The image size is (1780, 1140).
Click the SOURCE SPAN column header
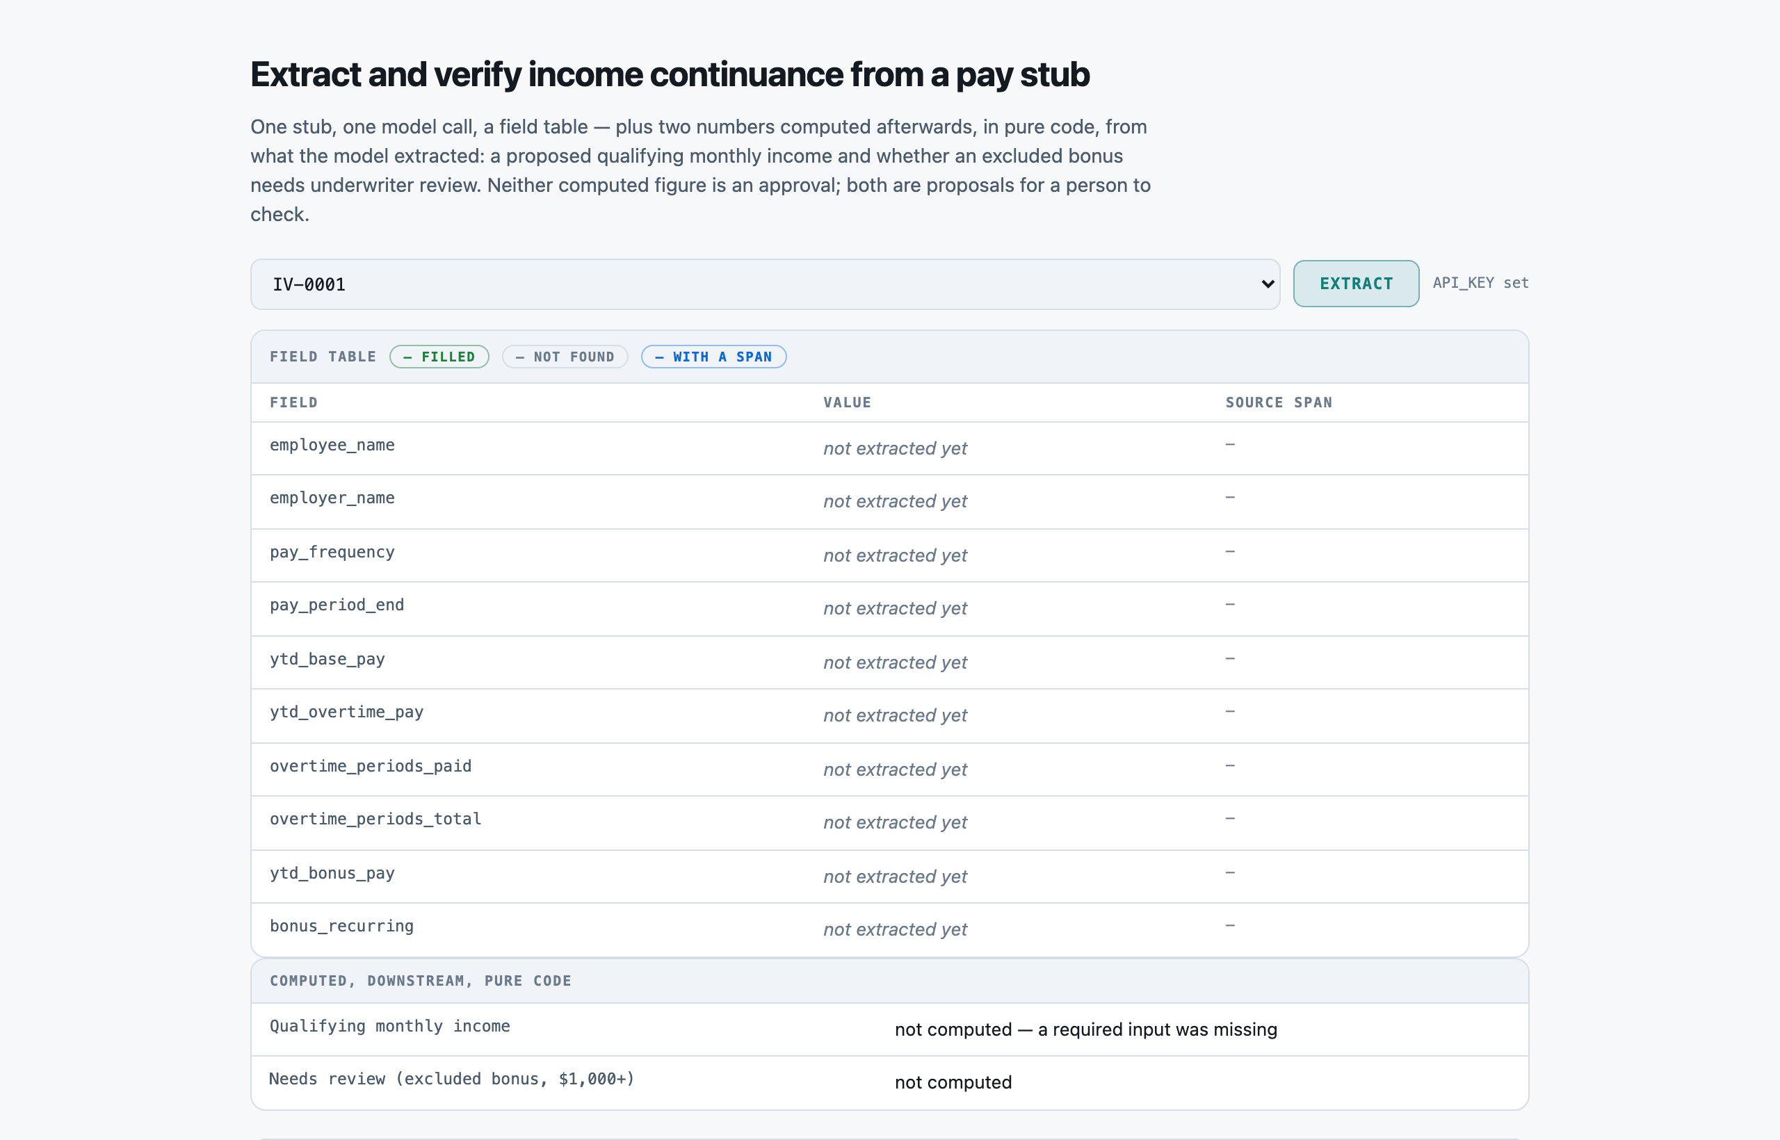coord(1279,402)
